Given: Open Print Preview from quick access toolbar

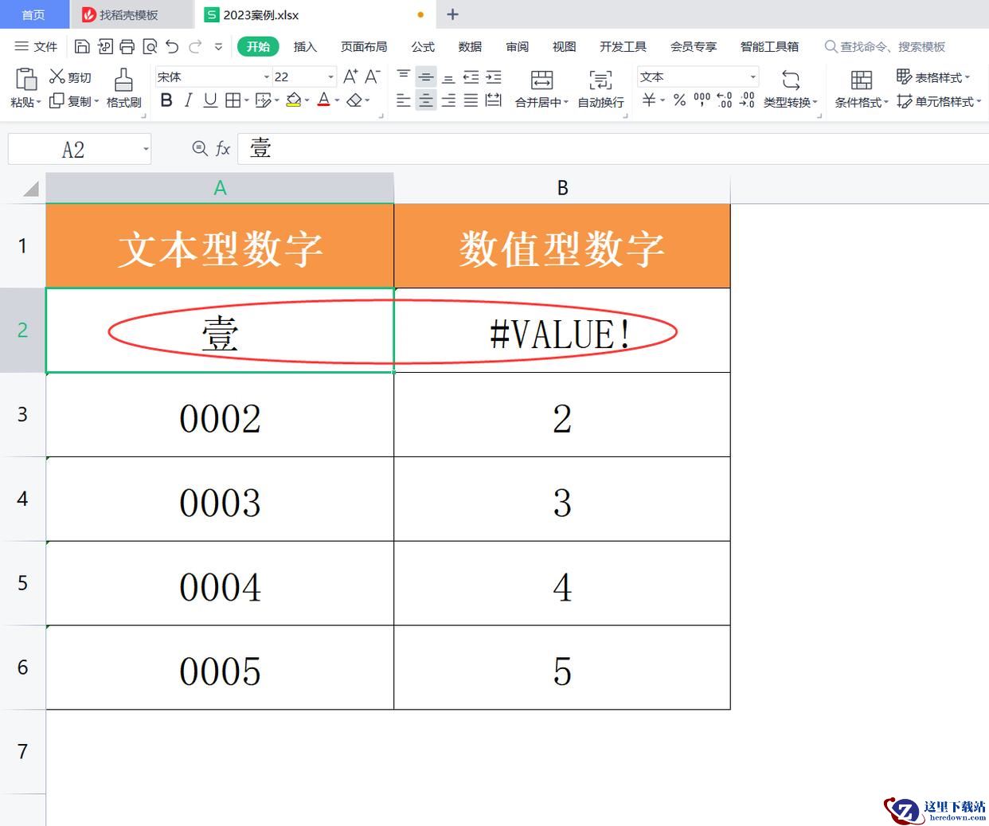Looking at the screenshot, I should (150, 47).
